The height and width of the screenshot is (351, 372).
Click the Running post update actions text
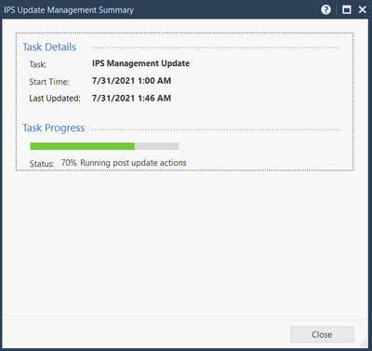133,163
